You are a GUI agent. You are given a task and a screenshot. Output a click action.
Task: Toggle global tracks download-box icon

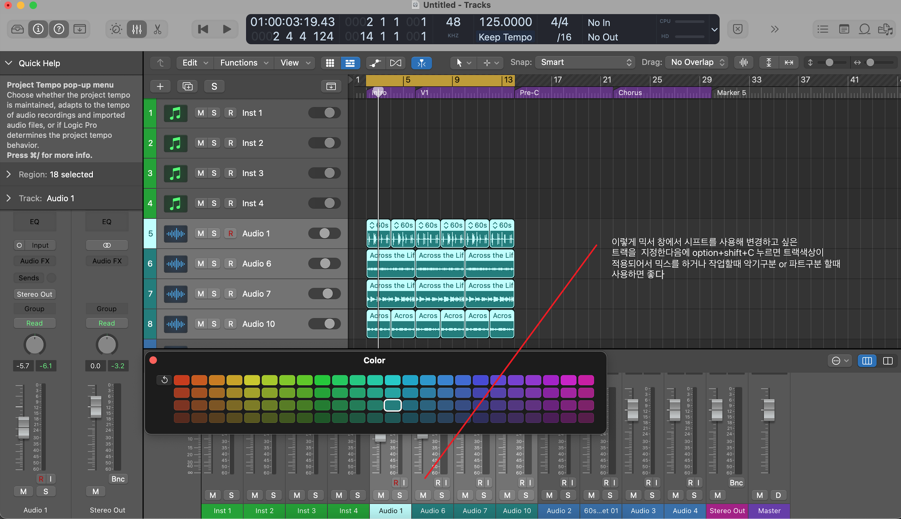point(331,86)
